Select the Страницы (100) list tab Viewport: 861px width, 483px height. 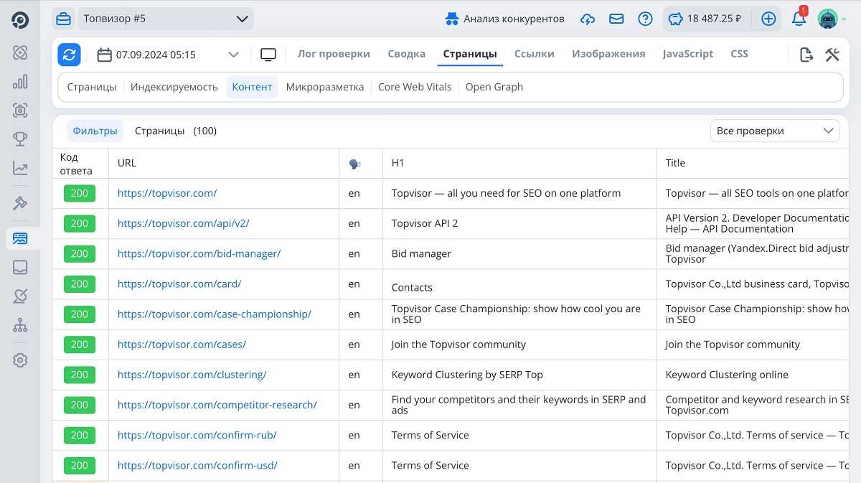(x=176, y=131)
